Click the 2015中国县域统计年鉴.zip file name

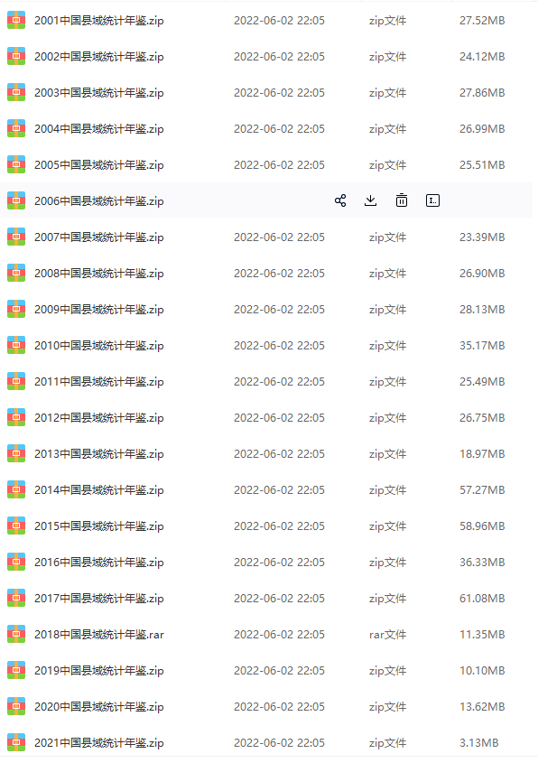click(98, 526)
